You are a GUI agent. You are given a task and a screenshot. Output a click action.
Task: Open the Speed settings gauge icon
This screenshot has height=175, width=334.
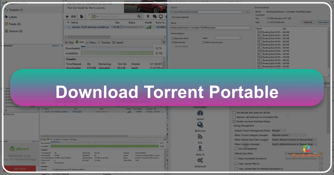click(200, 113)
